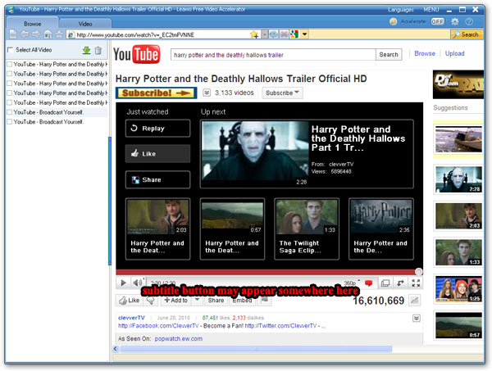Image resolution: width=492 pixels, height=371 pixels.
Task: Open the address bar history dropdown
Action: 265,34
